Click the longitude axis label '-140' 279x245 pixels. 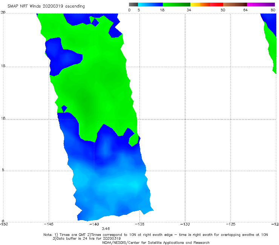tap(94, 224)
